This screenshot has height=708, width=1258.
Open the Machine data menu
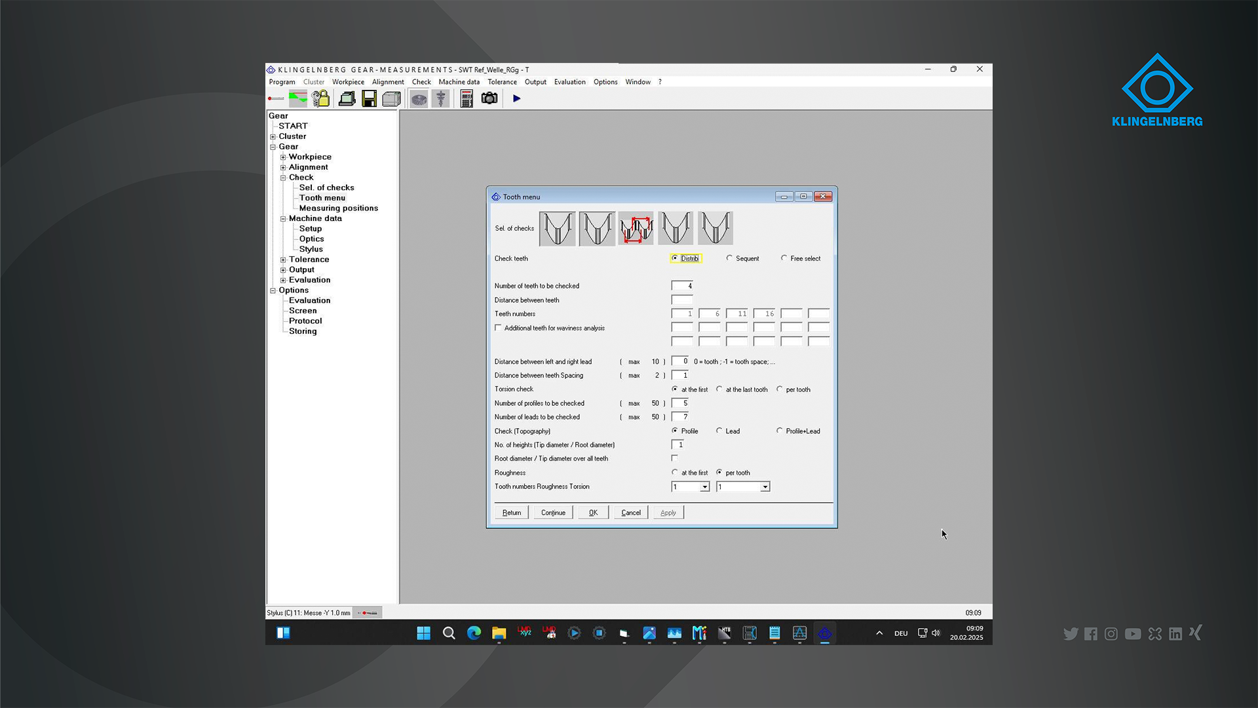tap(459, 82)
